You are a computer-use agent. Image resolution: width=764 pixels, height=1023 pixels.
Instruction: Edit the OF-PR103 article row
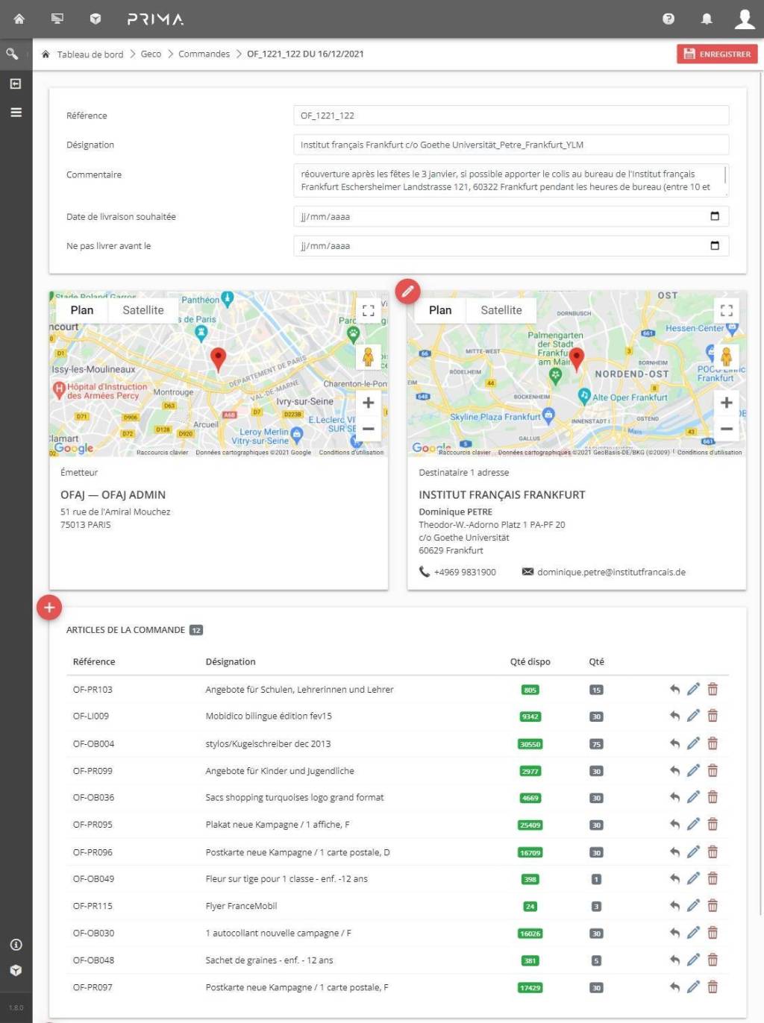693,689
